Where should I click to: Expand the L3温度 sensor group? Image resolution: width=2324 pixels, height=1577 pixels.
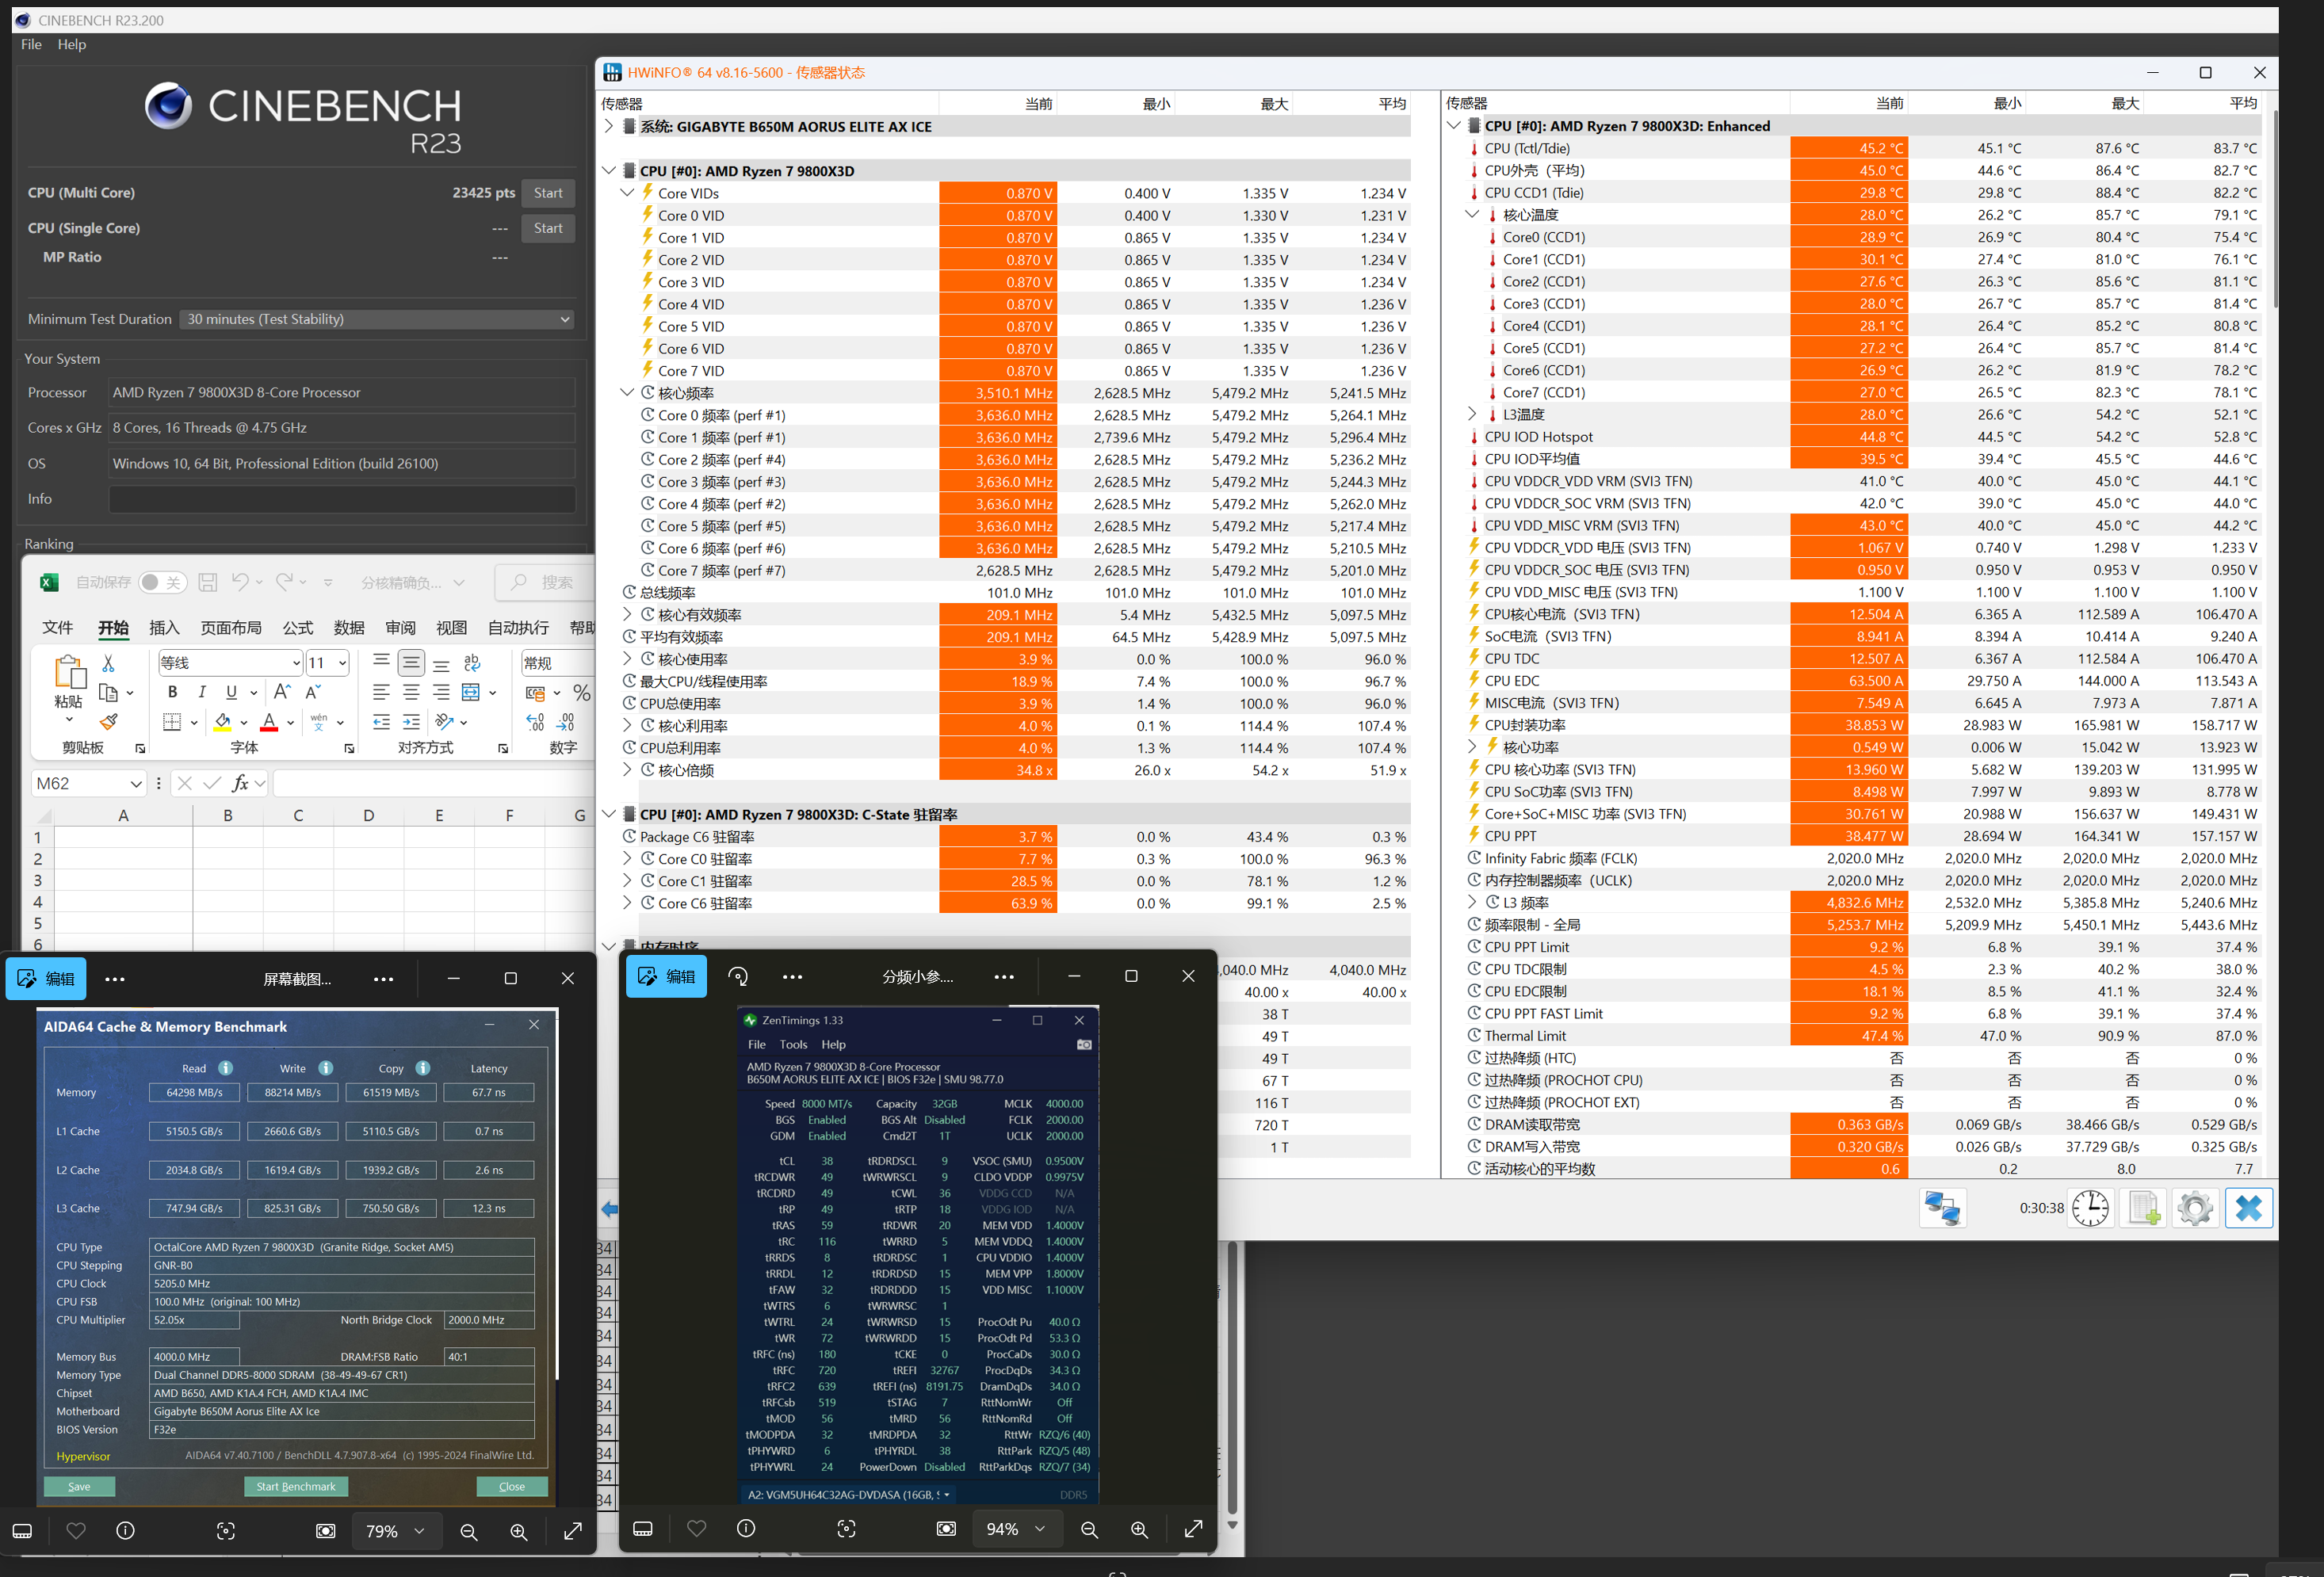pyautogui.click(x=1471, y=414)
